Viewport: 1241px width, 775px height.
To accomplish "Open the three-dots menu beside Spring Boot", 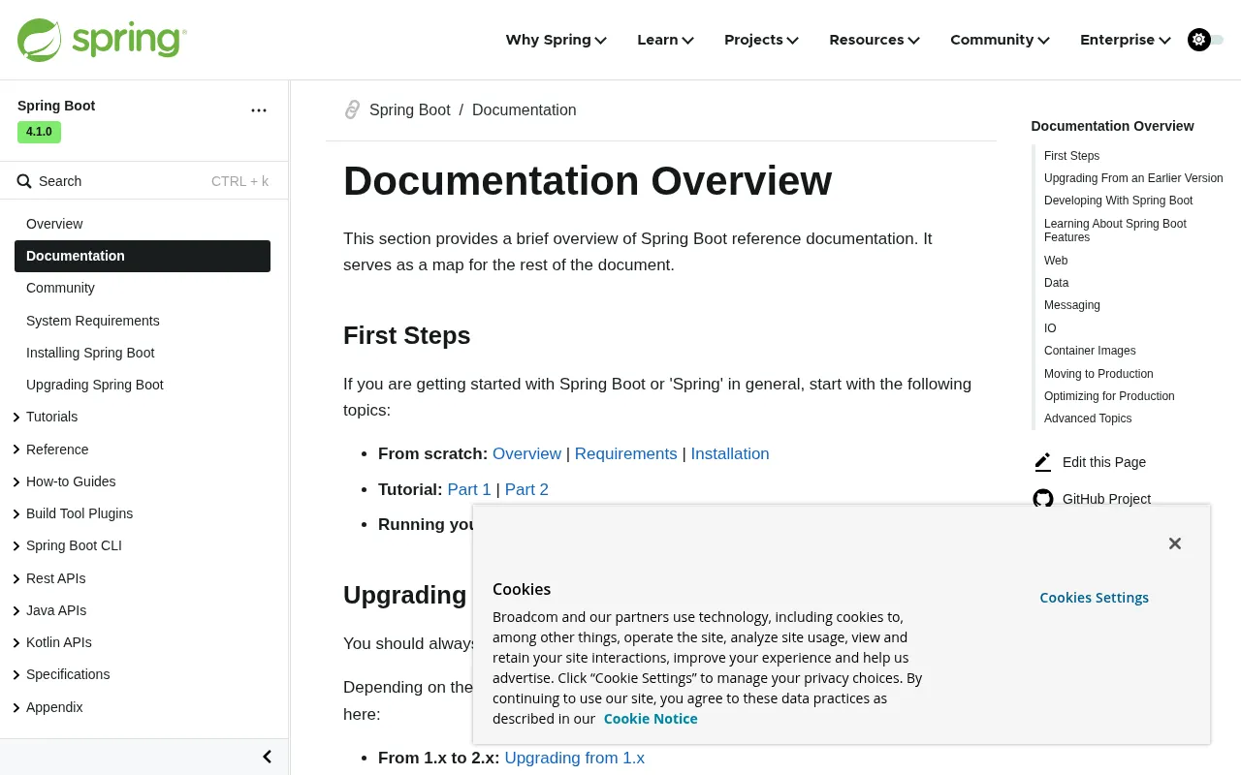I will pos(259,110).
